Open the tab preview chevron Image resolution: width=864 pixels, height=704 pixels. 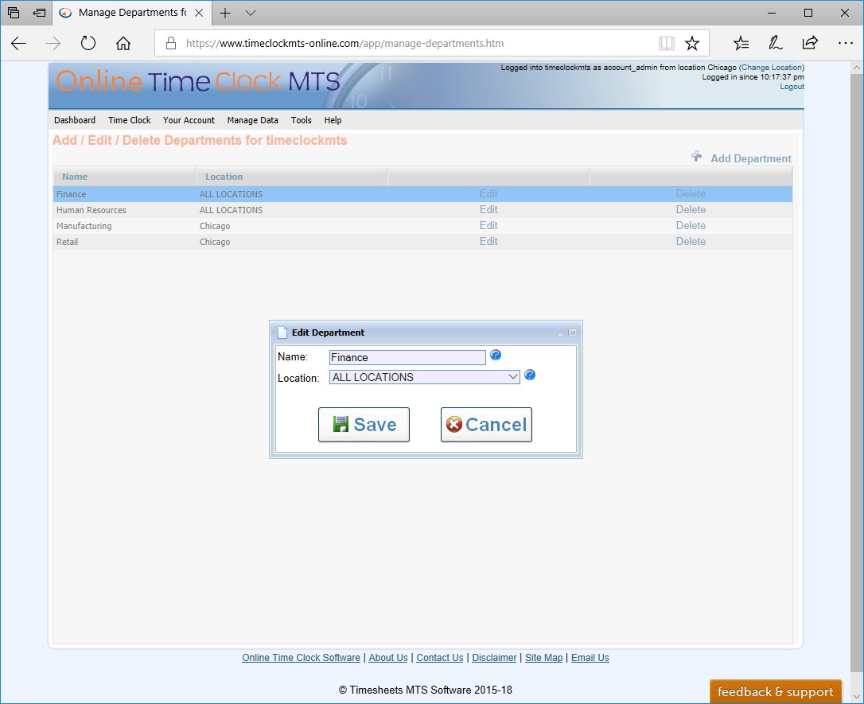(250, 13)
